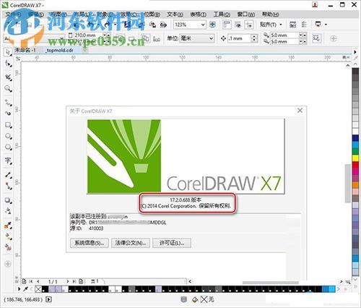Select the Polygon tool
This screenshot has height=308, width=361.
tap(8, 147)
